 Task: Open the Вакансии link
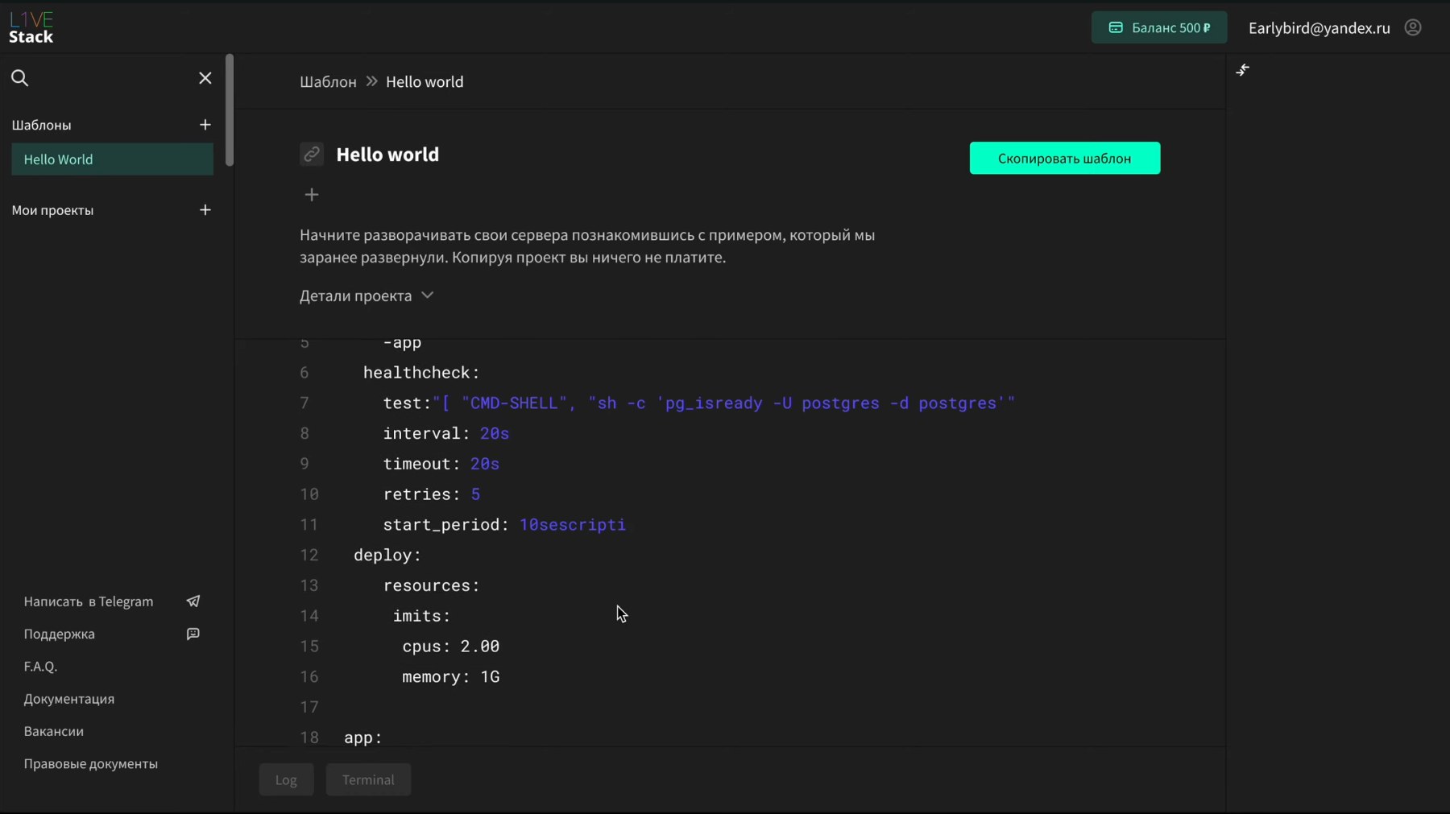click(x=54, y=731)
